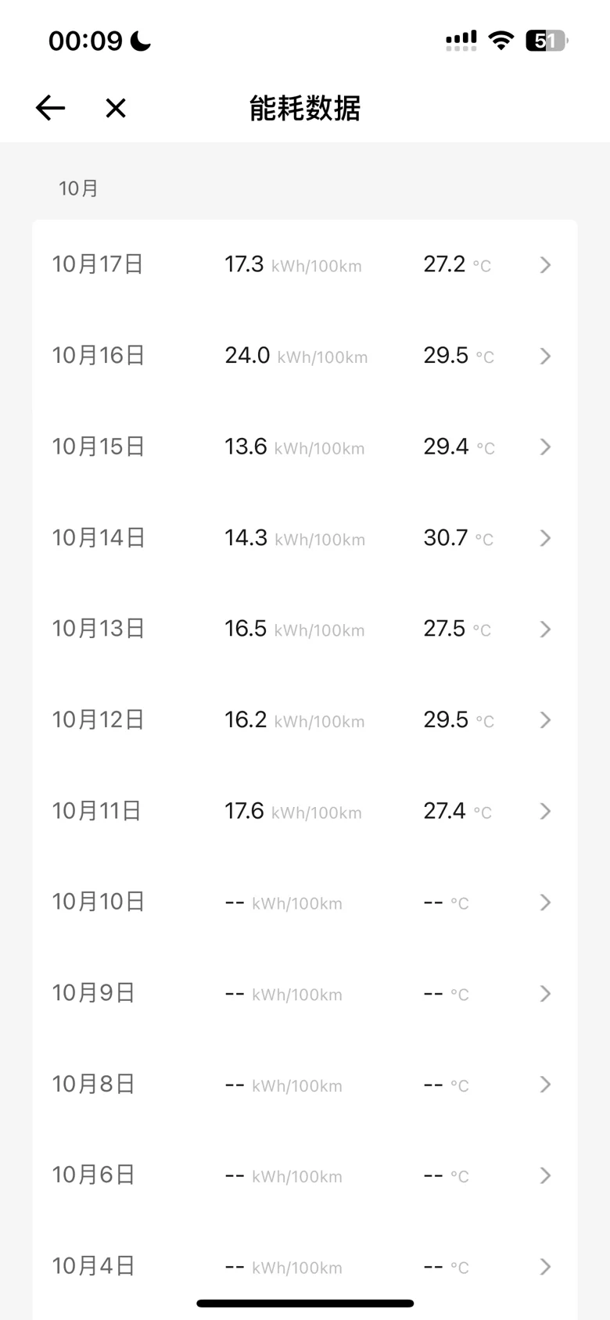Open the 10月4日 record chevron
610x1320 pixels.
point(546,1266)
